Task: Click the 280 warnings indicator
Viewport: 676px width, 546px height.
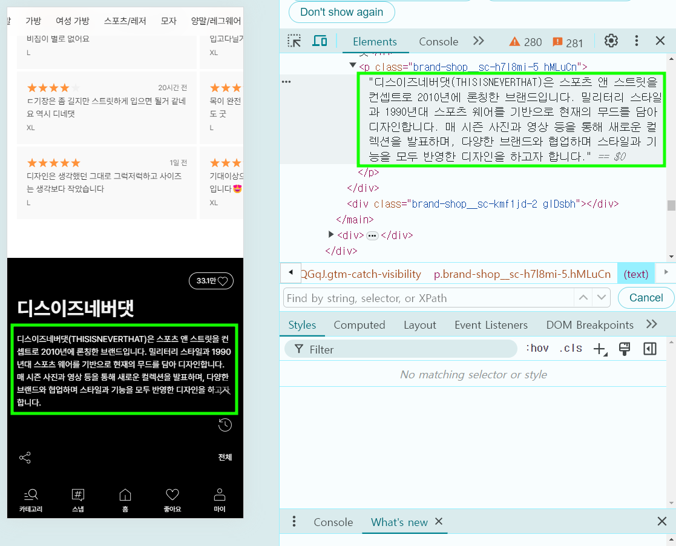Action: [525, 42]
